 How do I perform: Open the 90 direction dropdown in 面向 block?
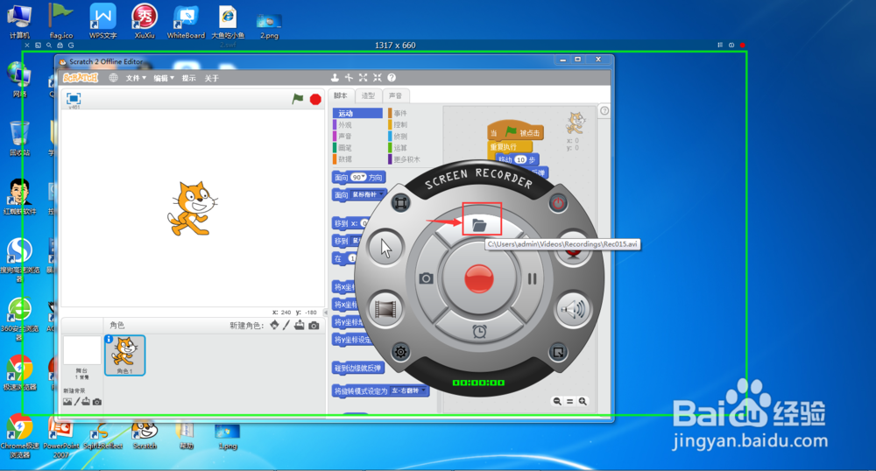pos(364,178)
